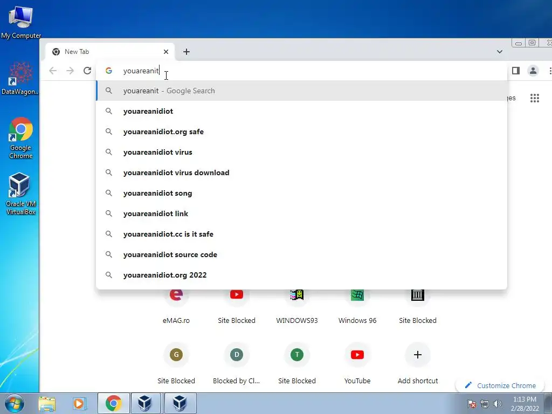The width and height of the screenshot is (552, 414).
Task: Click the address bar text youareanit
Action: [141, 71]
